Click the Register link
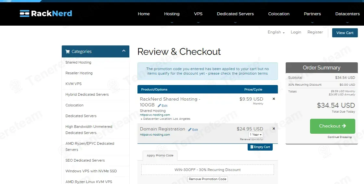This screenshot has height=184, width=364. pyautogui.click(x=315, y=32)
